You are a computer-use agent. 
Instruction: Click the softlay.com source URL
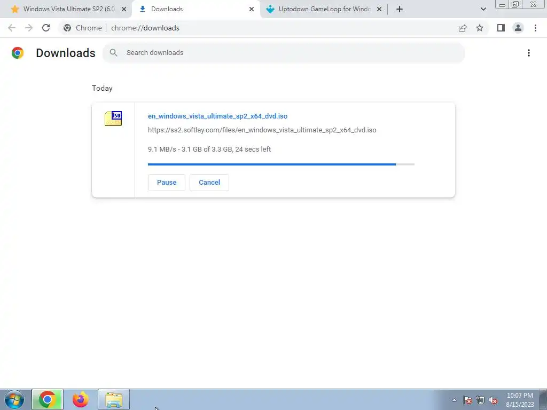coord(262,130)
